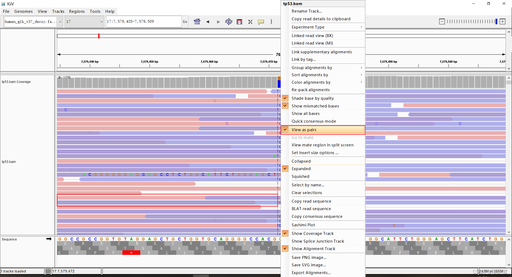512x277 pixels.
Task: Click the zoom in plus icon
Action: (x=502, y=22)
